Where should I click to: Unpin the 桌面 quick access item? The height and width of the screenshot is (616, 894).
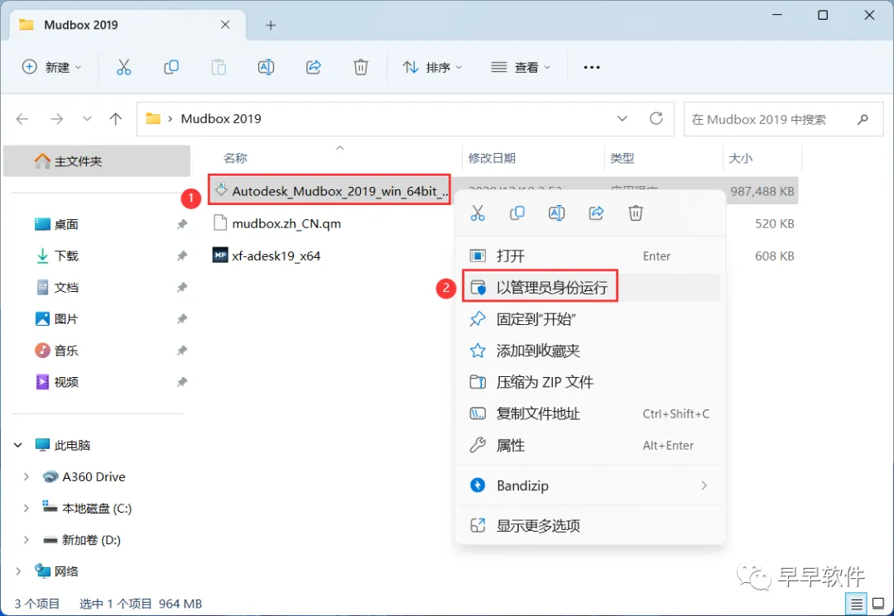182,224
